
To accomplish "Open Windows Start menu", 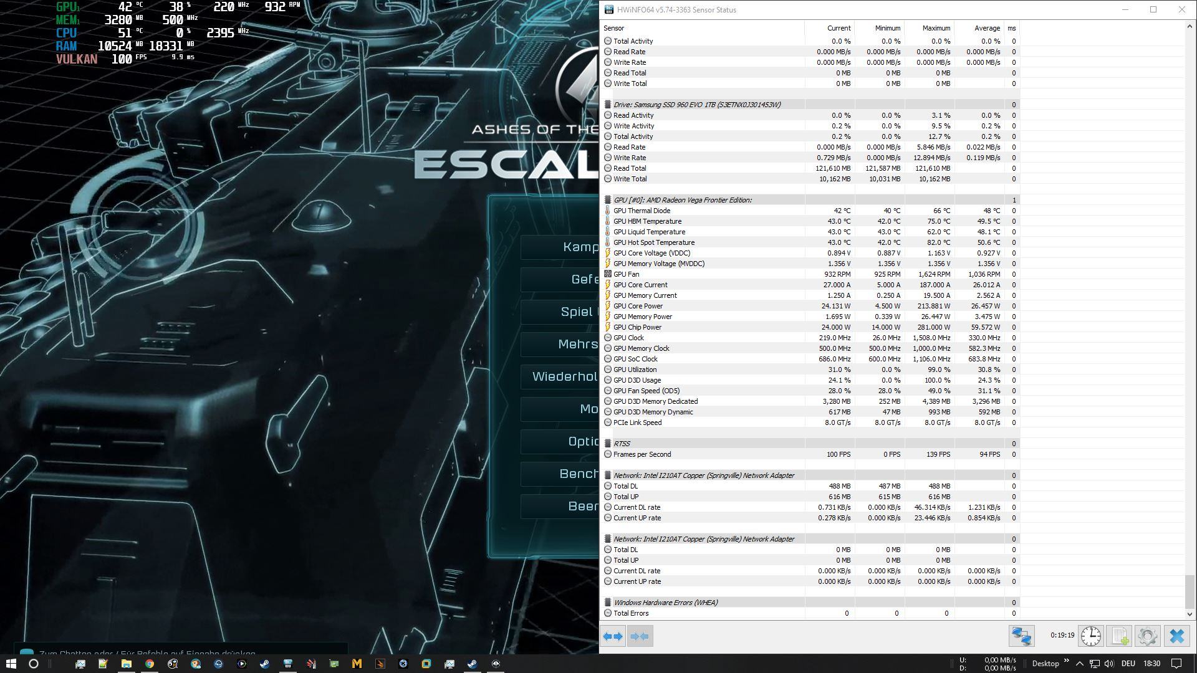I will pos(11,664).
